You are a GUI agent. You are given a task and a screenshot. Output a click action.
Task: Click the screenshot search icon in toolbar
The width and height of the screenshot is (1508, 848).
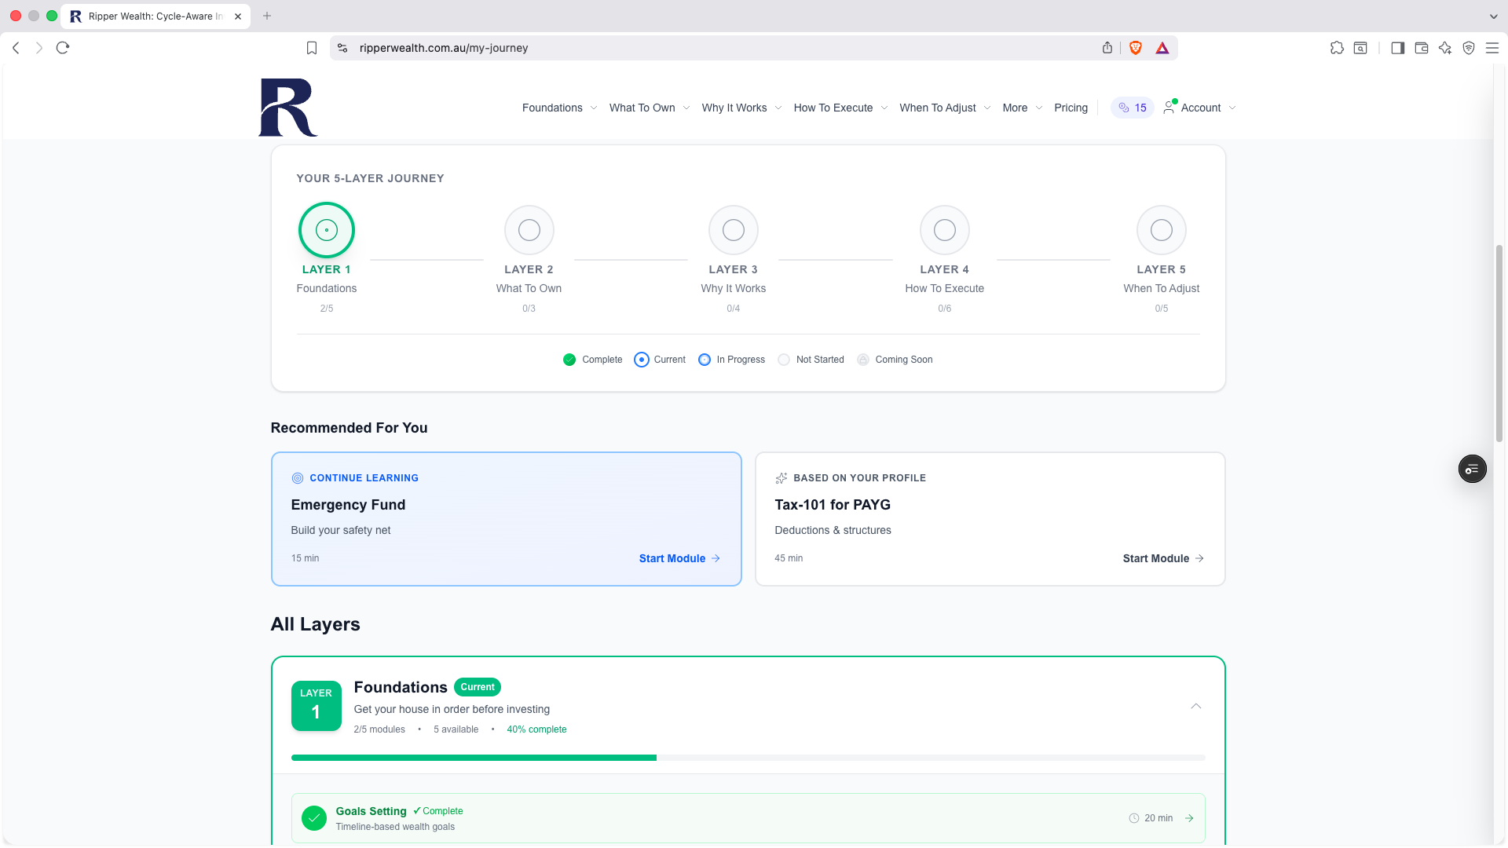[x=1360, y=48]
